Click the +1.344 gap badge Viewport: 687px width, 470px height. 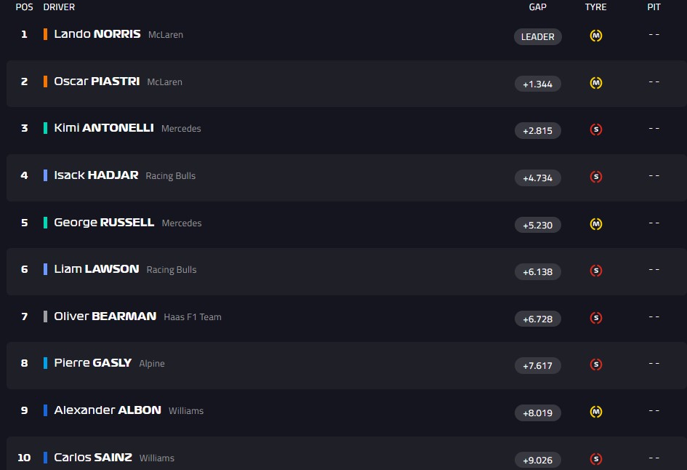[x=538, y=84]
